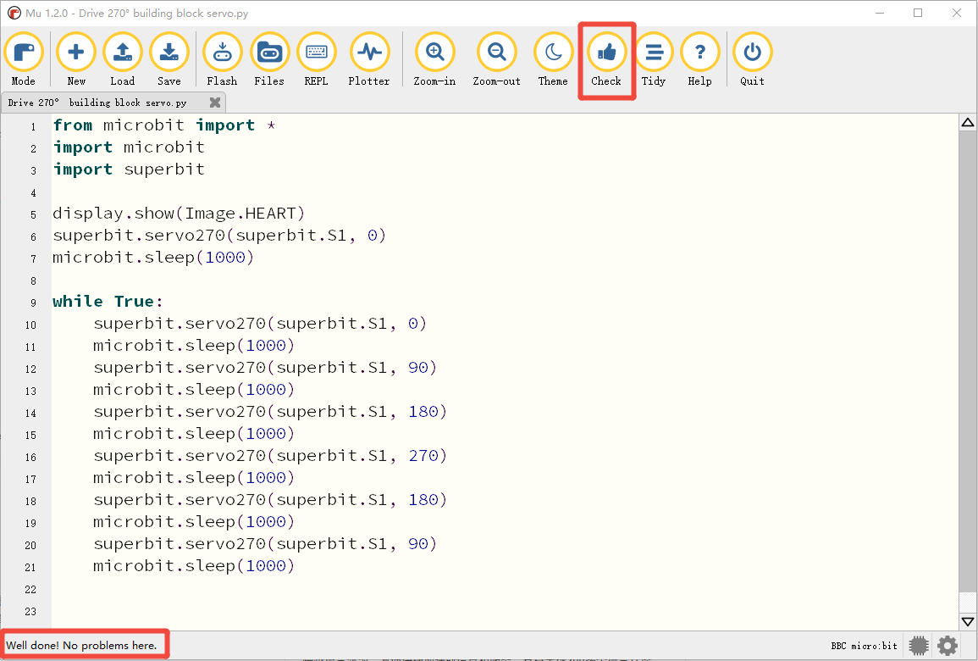Click the BBC micro:bit mode label

864,646
